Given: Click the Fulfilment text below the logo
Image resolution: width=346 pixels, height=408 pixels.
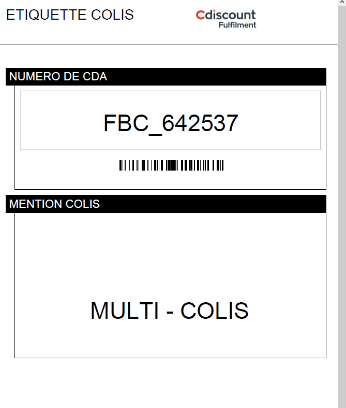Looking at the screenshot, I should (237, 25).
